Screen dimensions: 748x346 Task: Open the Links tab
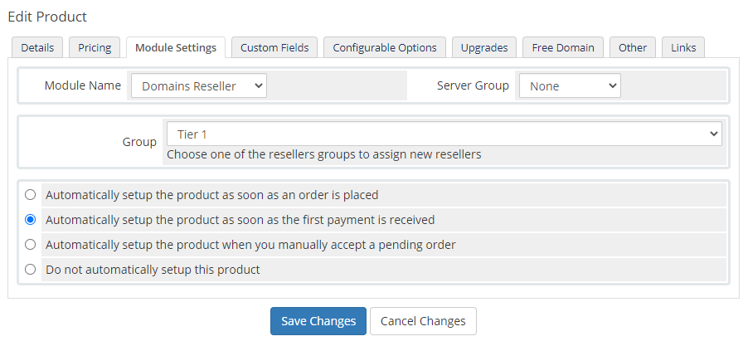tap(683, 47)
